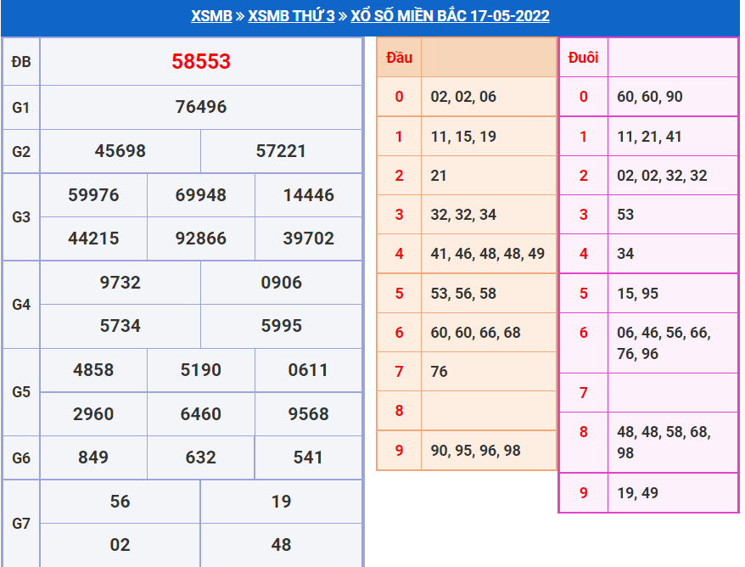Select G5 number 5190

(x=201, y=370)
